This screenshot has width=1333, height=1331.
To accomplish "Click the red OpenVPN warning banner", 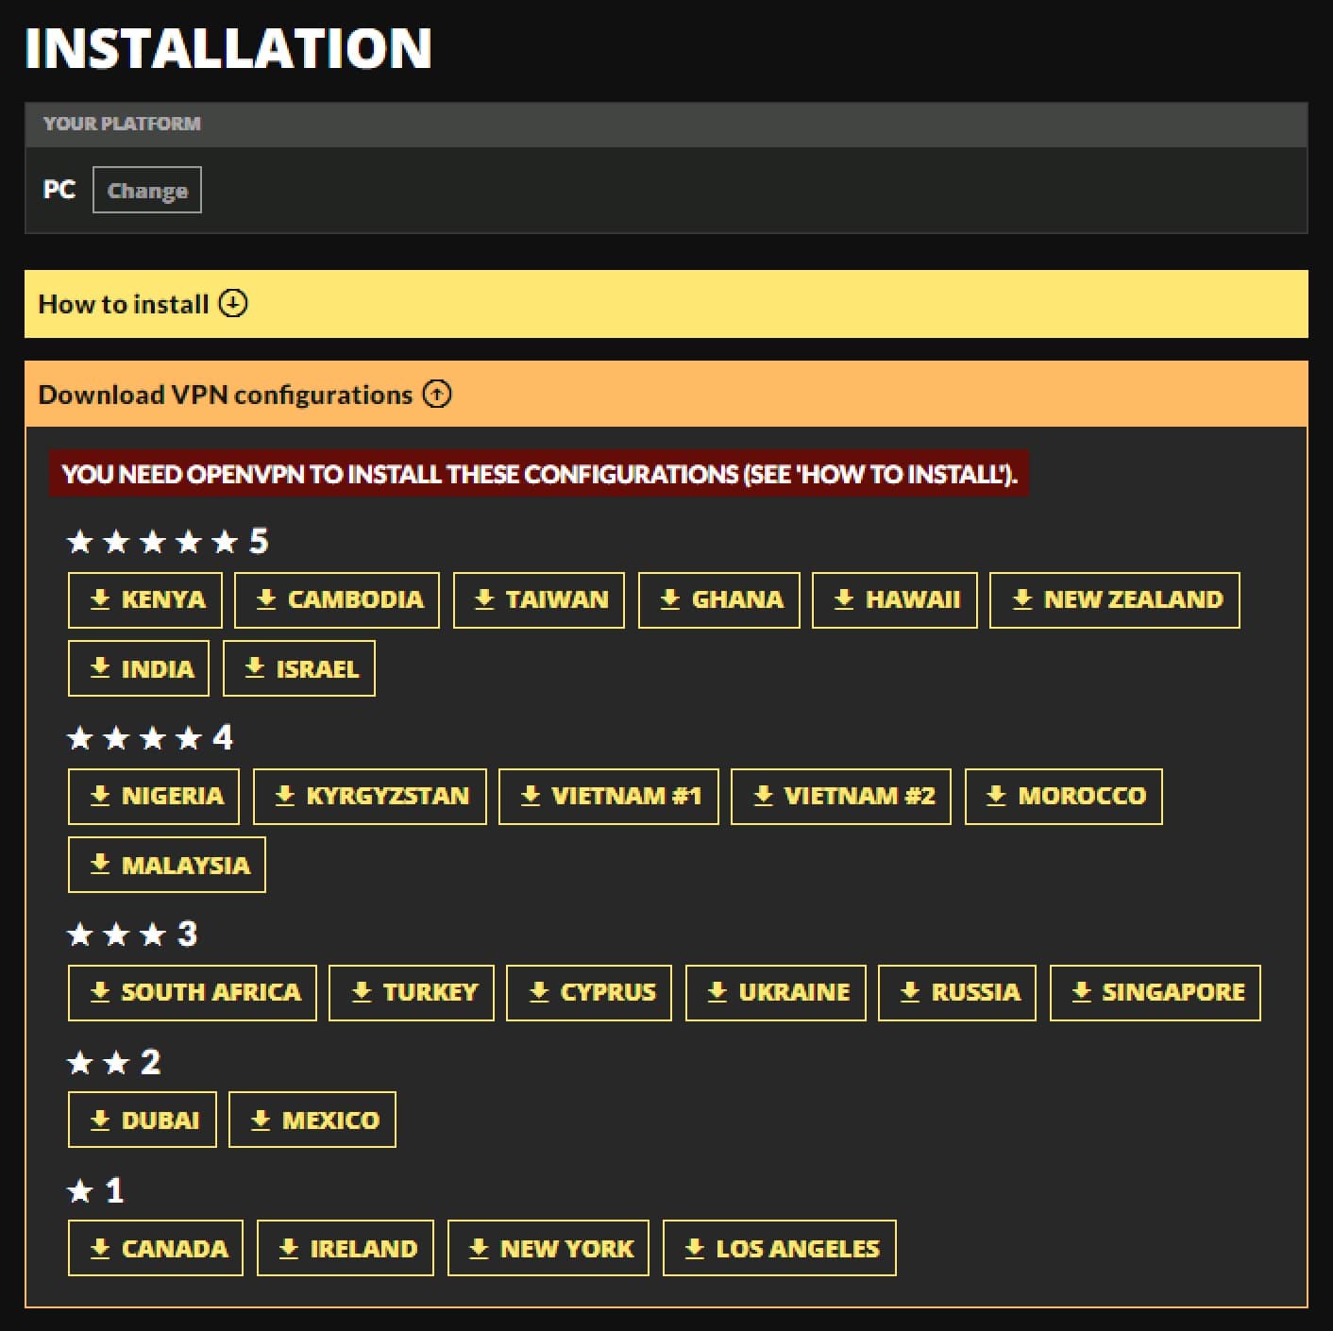I will pyautogui.click(x=538, y=474).
